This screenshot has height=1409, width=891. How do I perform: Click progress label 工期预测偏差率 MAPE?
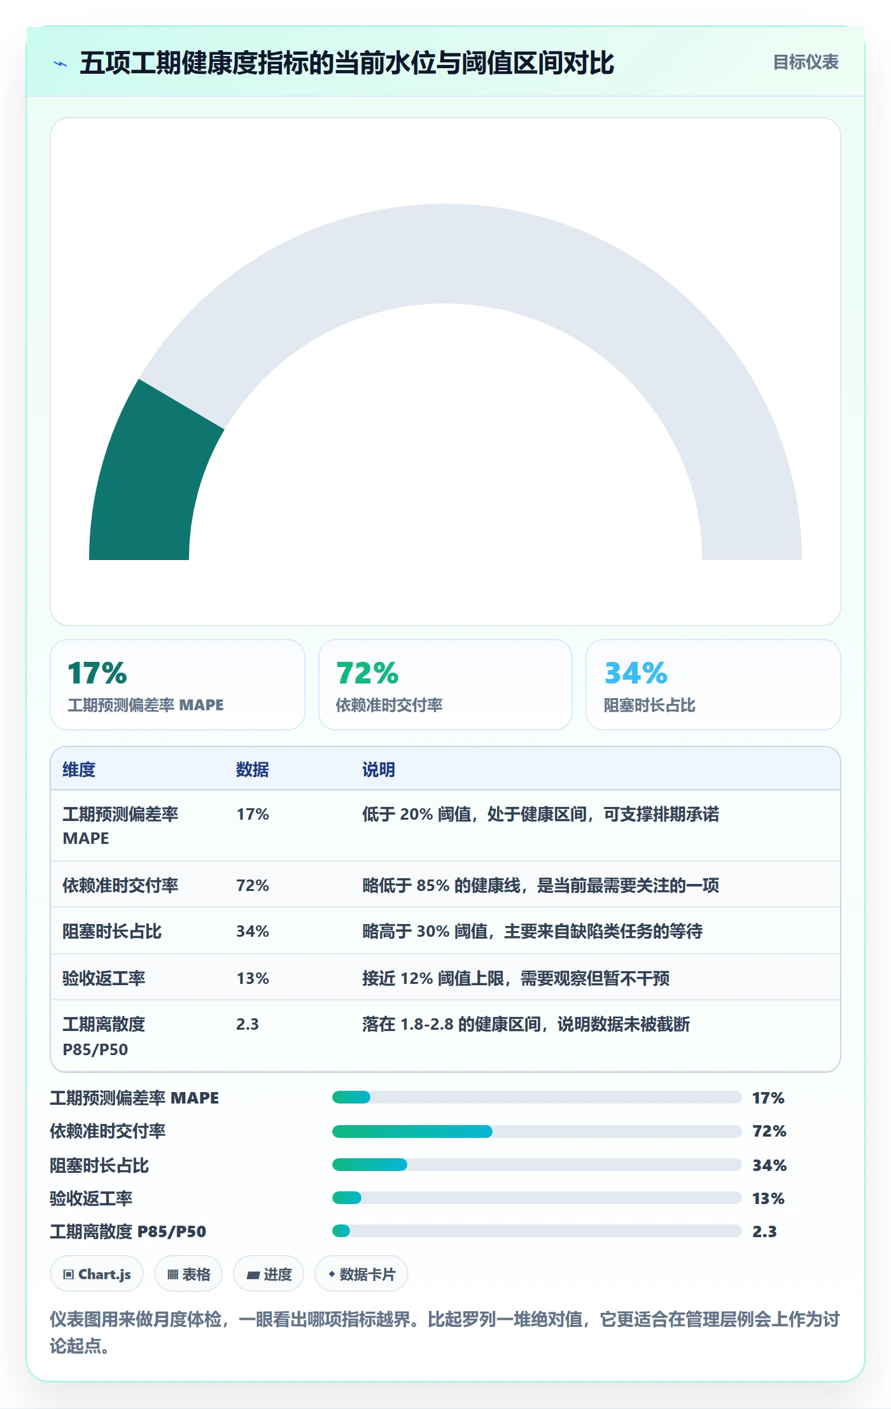tap(134, 1098)
